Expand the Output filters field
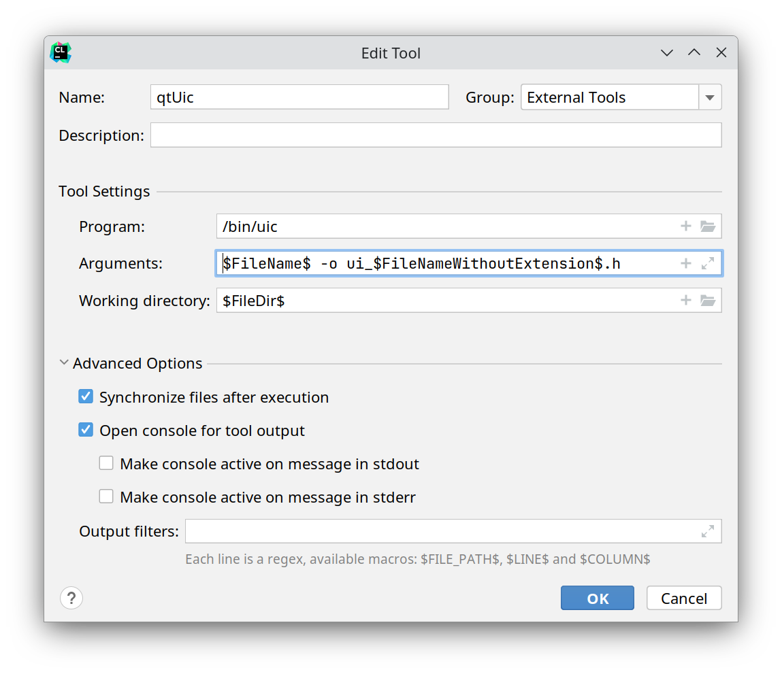 tap(708, 531)
